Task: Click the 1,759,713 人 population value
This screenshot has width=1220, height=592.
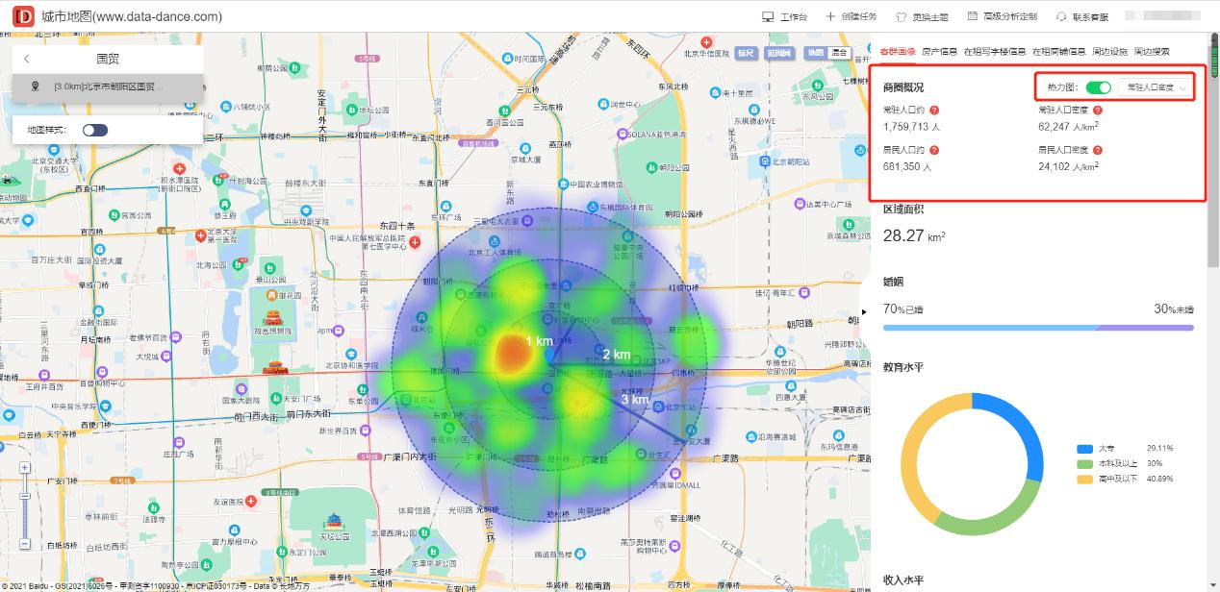Action: (911, 127)
